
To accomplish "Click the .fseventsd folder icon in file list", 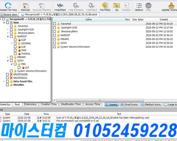I will [x=58, y=24].
